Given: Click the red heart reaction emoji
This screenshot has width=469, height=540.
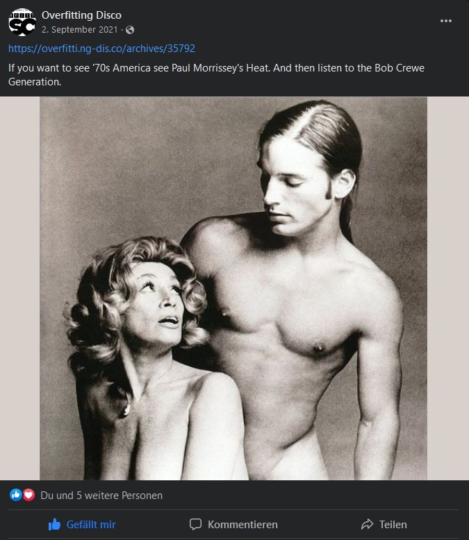Looking at the screenshot, I should [x=28, y=496].
